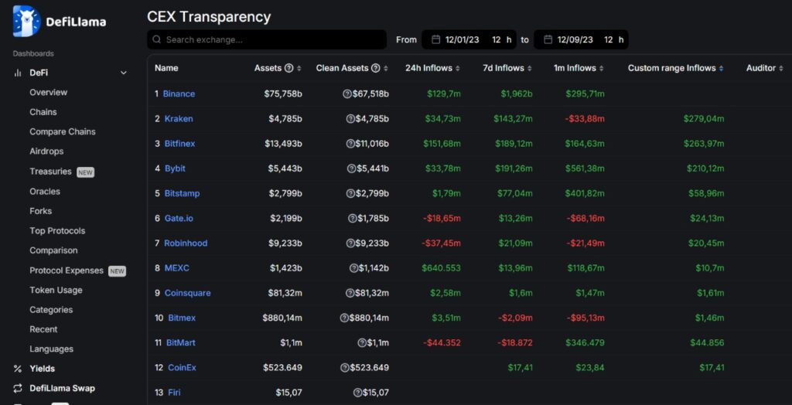Focus the Search exchange input field
The height and width of the screenshot is (405, 792).
point(267,39)
